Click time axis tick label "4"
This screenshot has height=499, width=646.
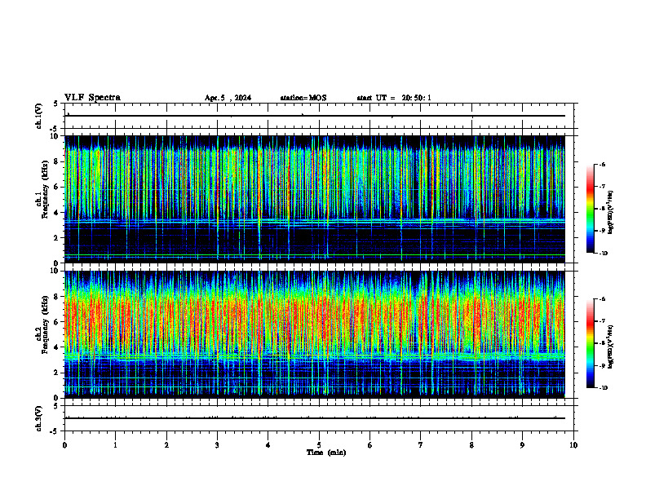pos(268,445)
